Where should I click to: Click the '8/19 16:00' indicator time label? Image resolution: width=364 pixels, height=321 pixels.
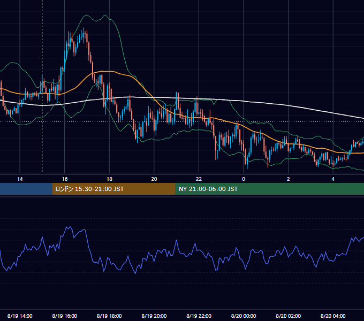pyautogui.click(x=65, y=316)
